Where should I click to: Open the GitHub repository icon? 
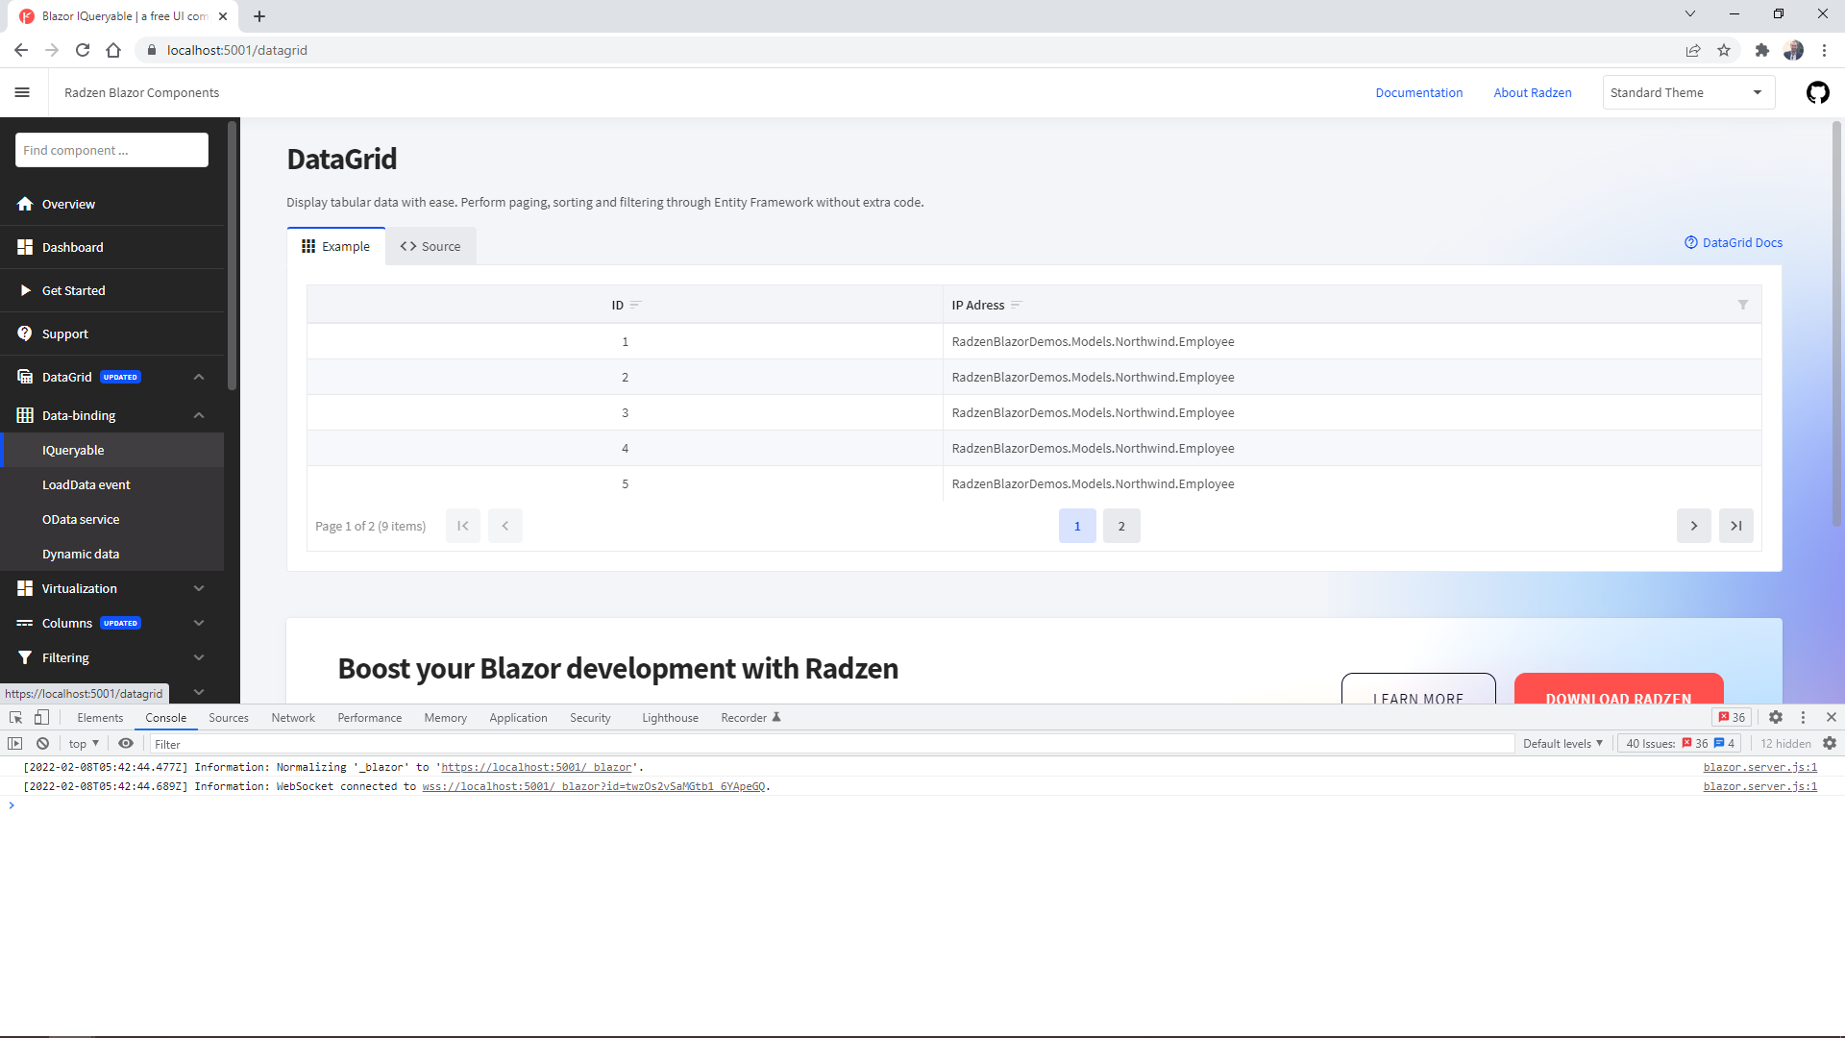pos(1817,92)
